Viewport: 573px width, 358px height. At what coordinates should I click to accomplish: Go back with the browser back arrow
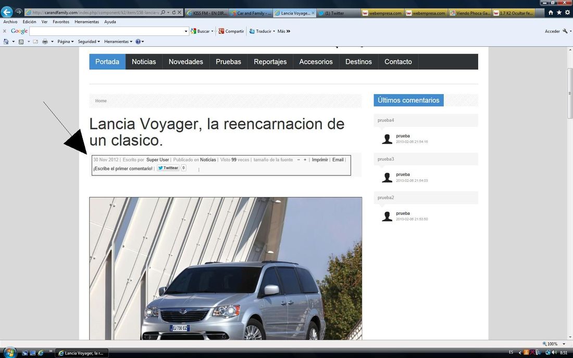click(7, 12)
